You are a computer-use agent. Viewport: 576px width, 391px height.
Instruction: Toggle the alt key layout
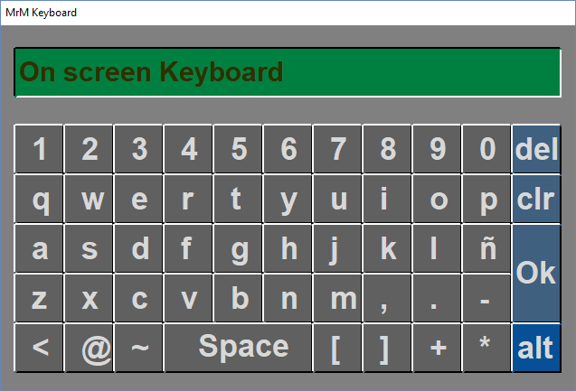click(535, 348)
